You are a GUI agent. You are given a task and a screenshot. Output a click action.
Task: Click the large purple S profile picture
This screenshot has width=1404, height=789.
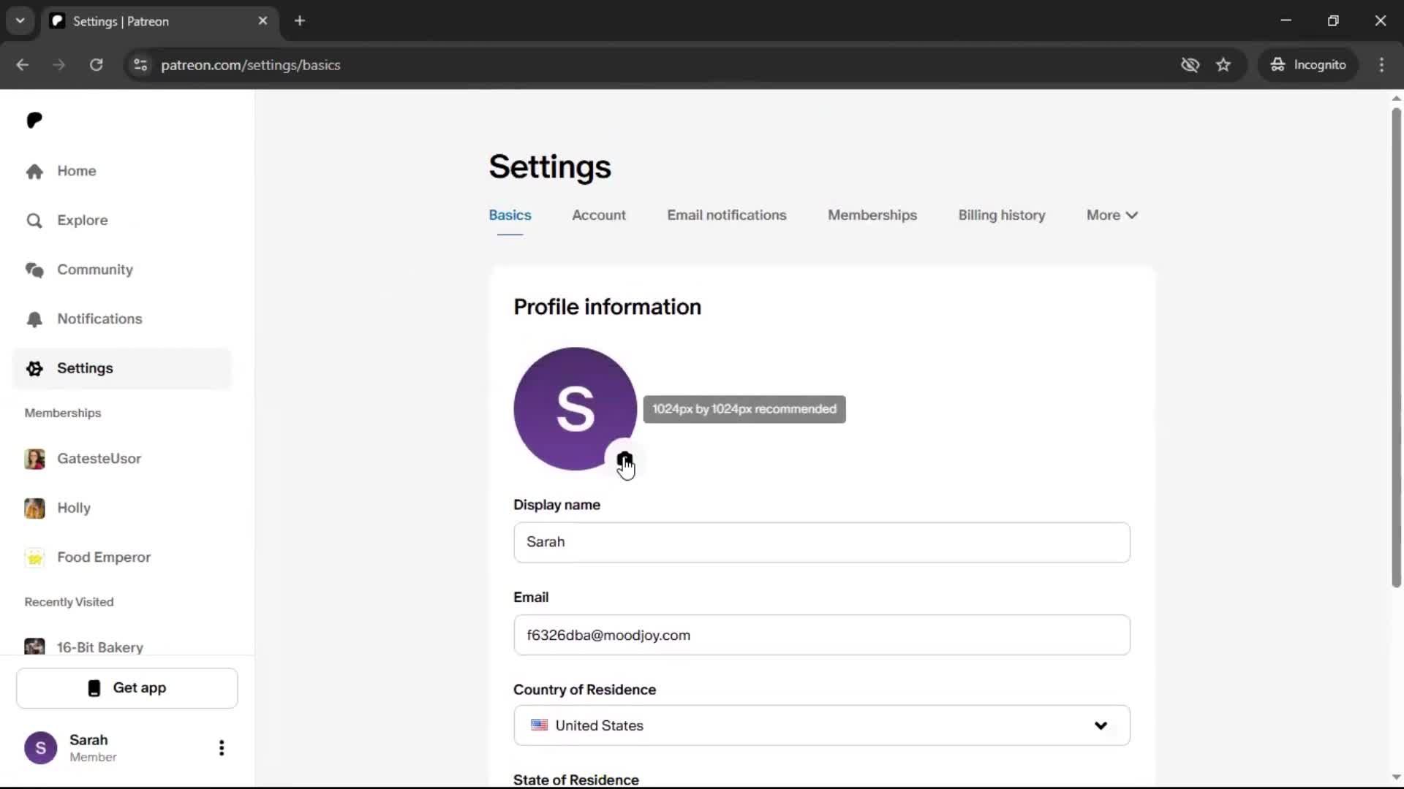pos(575,408)
